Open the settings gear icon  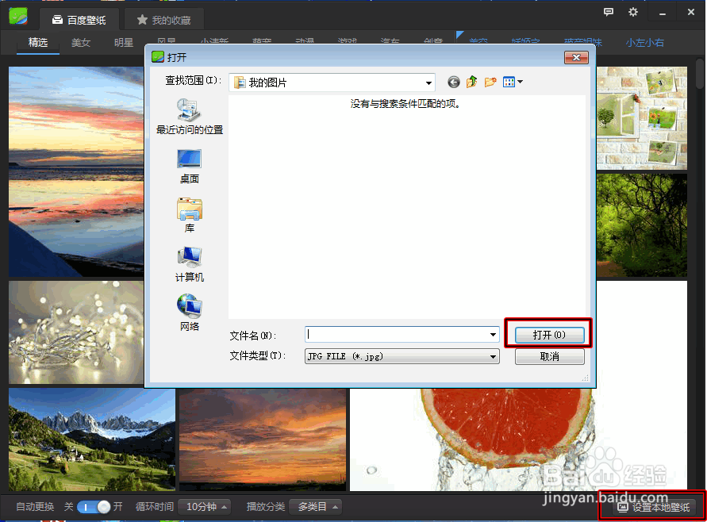pyautogui.click(x=633, y=12)
